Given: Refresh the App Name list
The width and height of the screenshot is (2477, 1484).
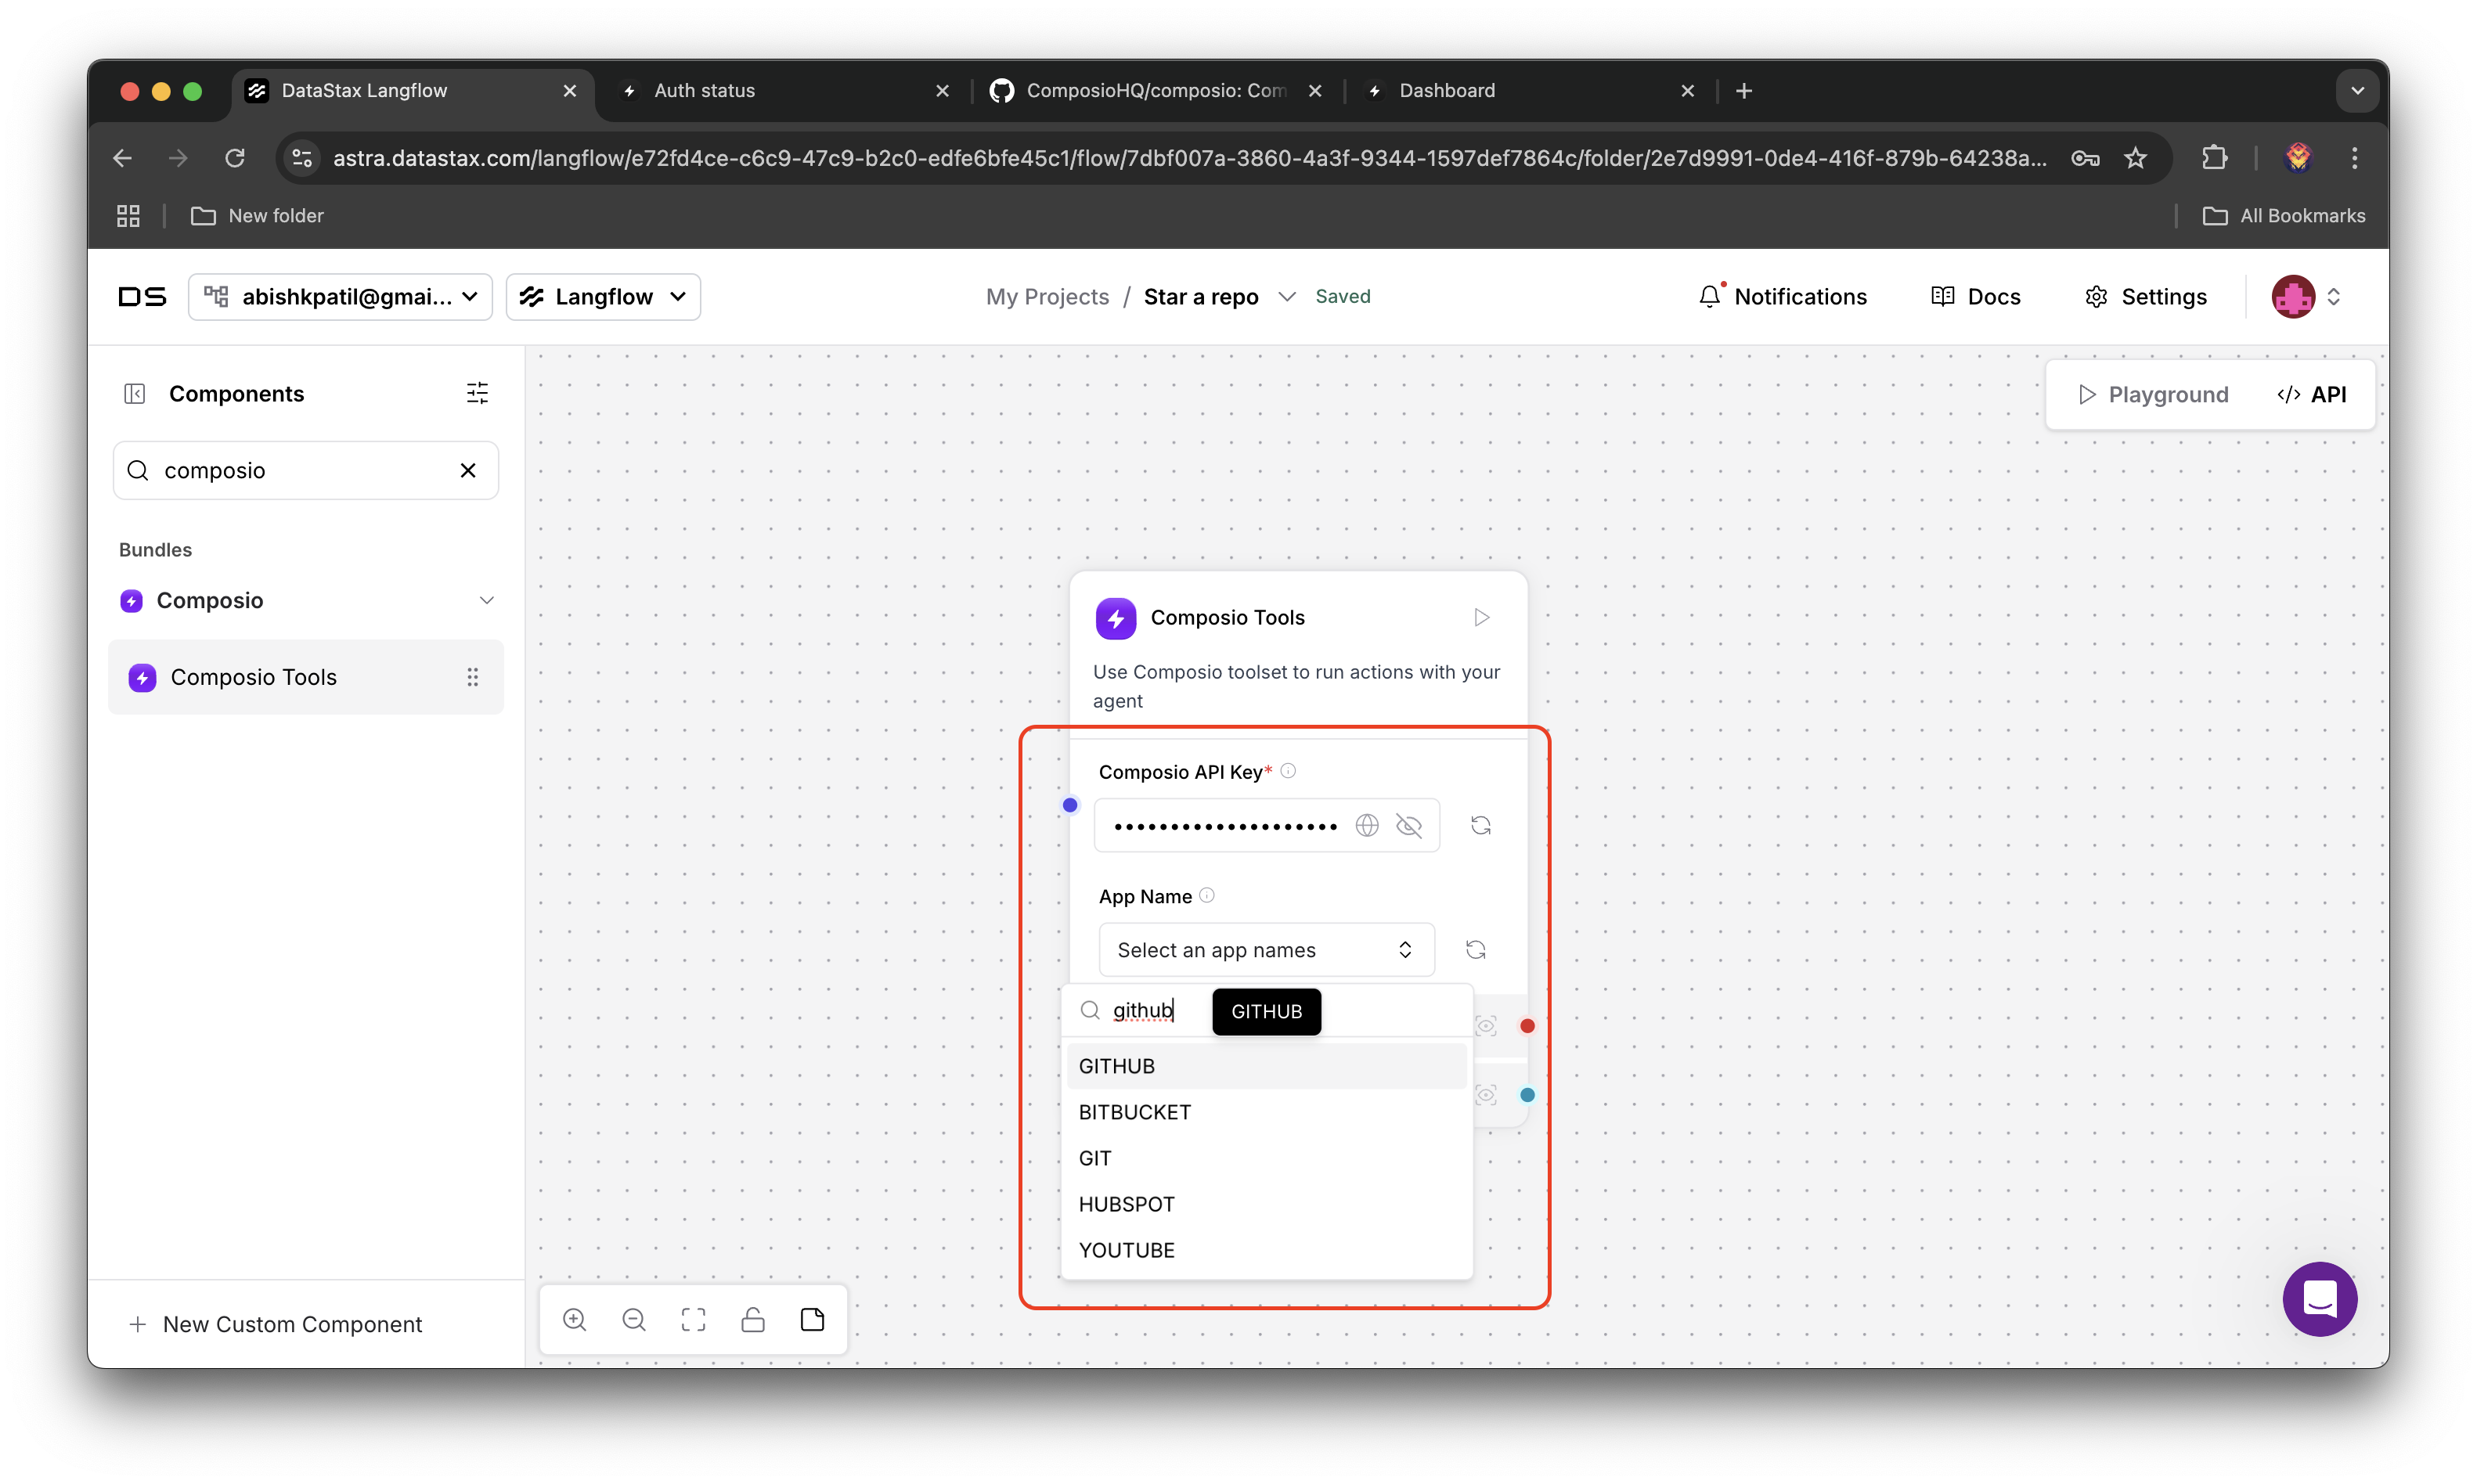Looking at the screenshot, I should tap(1475, 949).
